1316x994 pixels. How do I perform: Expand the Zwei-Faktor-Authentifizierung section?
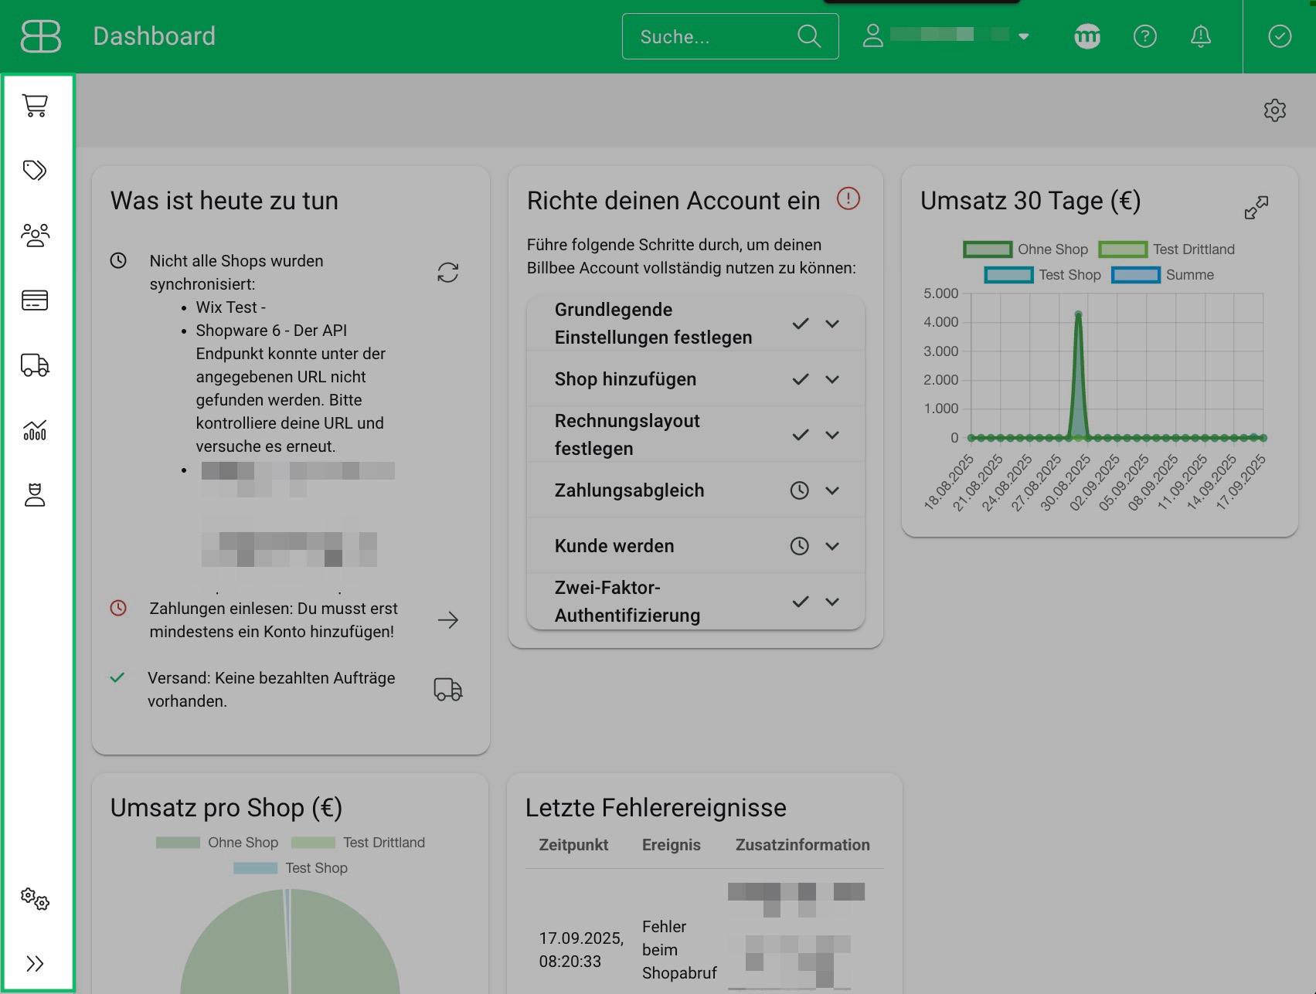tap(832, 602)
